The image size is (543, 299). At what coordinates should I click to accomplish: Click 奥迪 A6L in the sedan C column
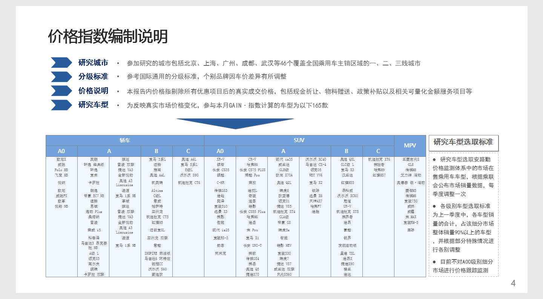189,159
